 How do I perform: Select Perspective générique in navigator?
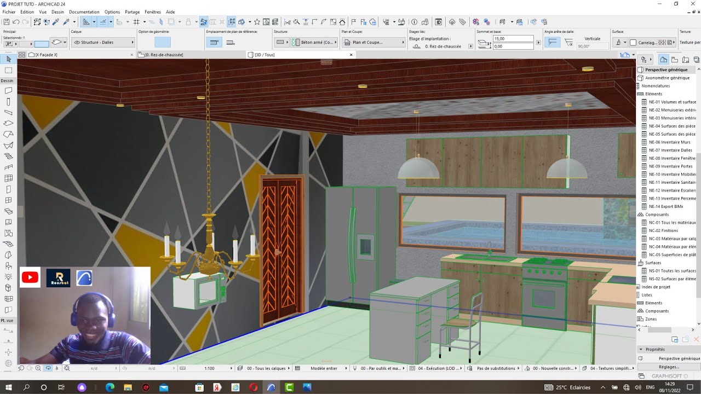[x=666, y=70]
